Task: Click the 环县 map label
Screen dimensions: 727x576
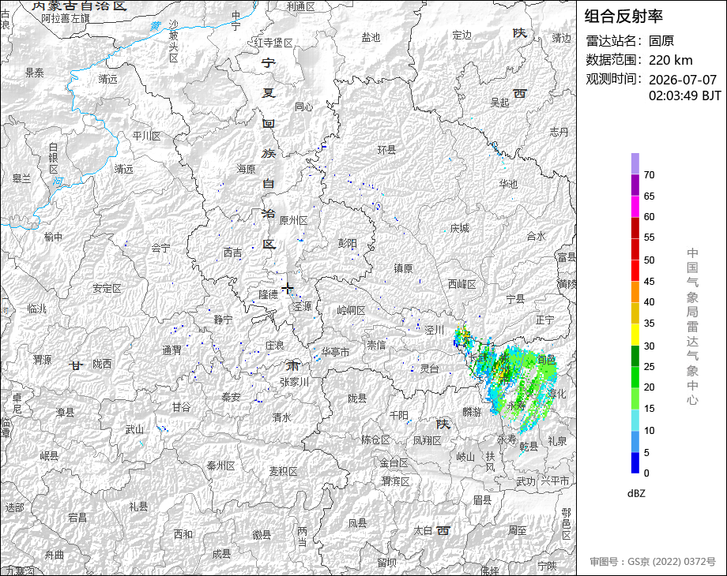Action: pos(386,150)
